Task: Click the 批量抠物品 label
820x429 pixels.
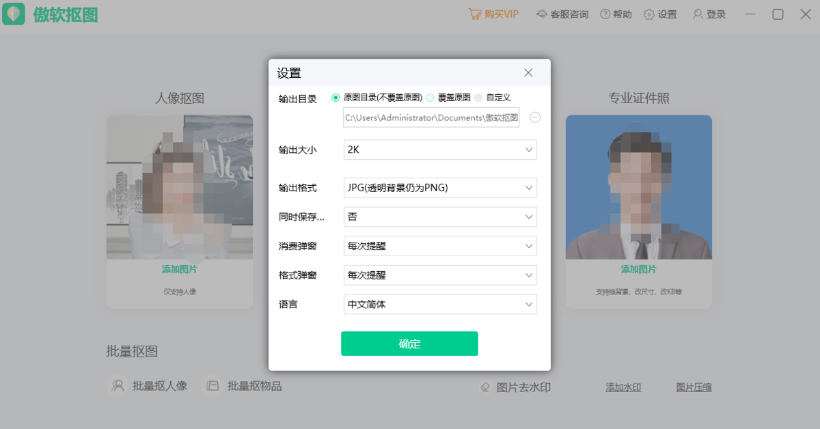Action: point(254,386)
